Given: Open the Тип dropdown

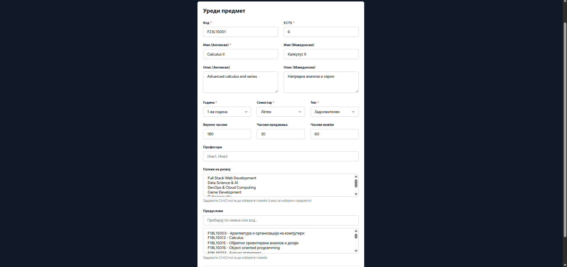Looking at the screenshot, I should pos(334,112).
